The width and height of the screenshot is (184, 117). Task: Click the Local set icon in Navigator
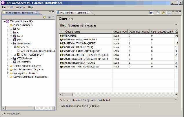click(x=15, y=36)
